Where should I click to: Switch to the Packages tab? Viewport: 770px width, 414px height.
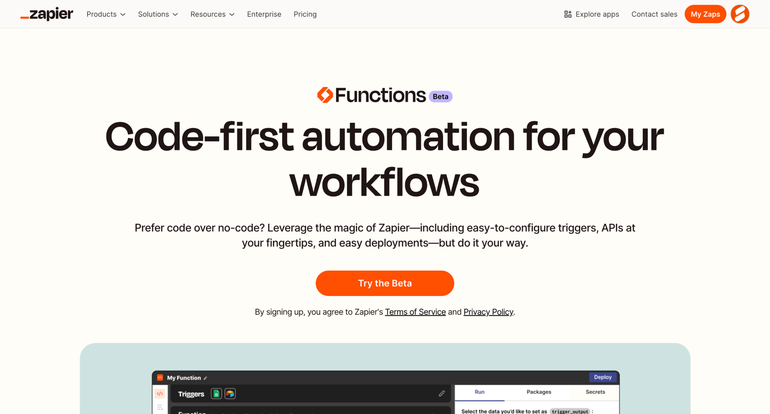539,392
